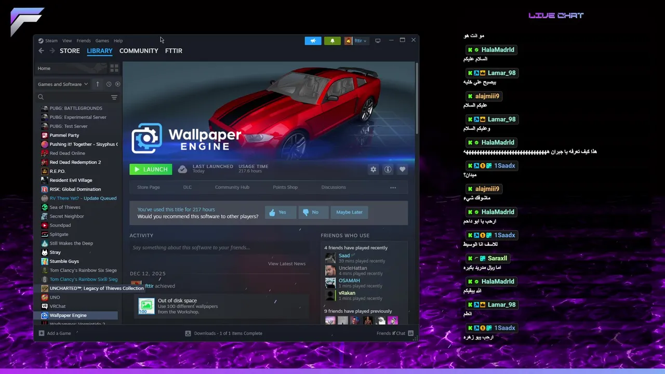The image size is (665, 374).
Task: Expand the Games and Software filter dropdown
Action: [63, 84]
